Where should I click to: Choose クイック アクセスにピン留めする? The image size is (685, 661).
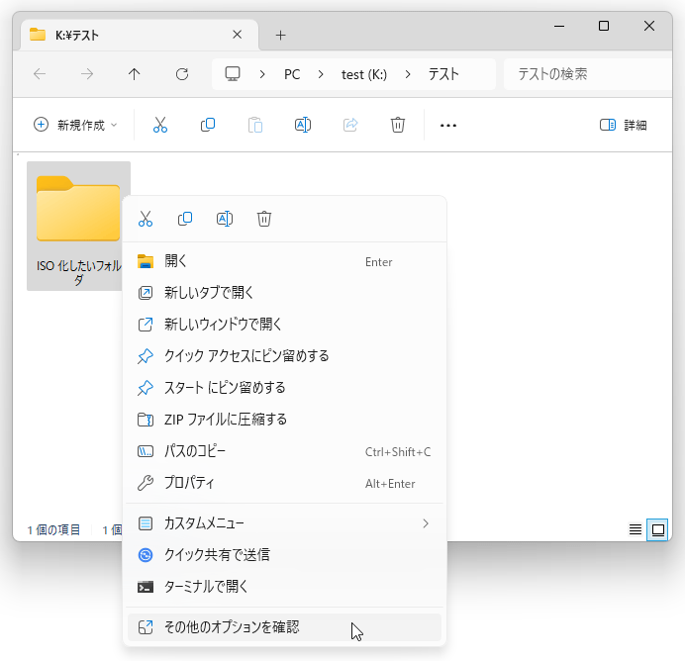point(284,356)
